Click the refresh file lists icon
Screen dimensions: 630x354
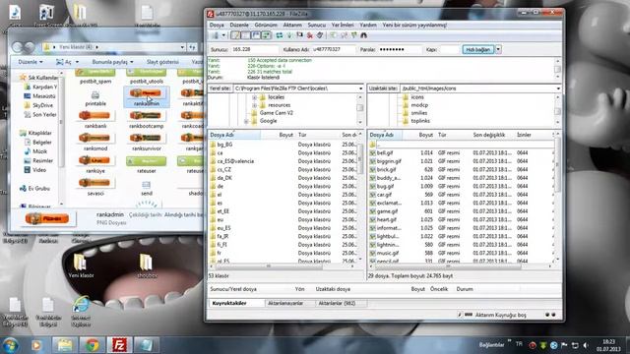pos(280,35)
